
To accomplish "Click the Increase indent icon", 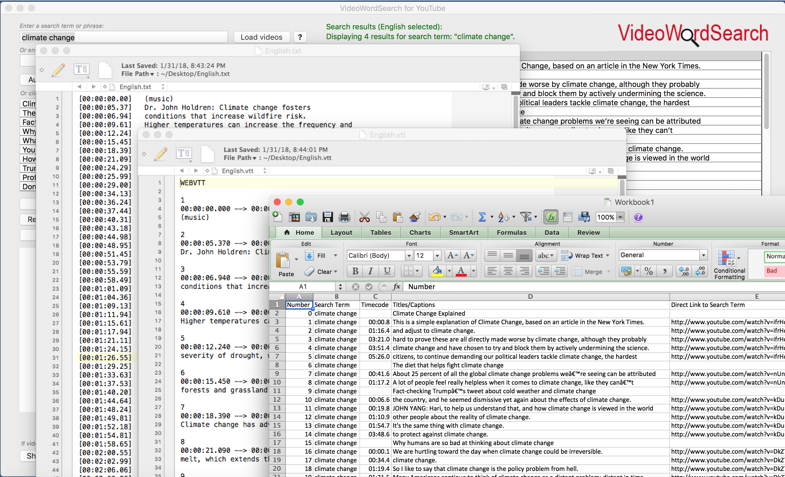I will [x=560, y=271].
